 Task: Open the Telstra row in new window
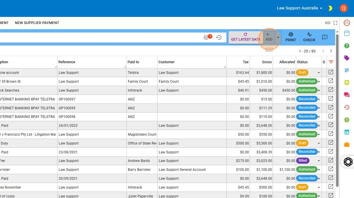click(331, 72)
